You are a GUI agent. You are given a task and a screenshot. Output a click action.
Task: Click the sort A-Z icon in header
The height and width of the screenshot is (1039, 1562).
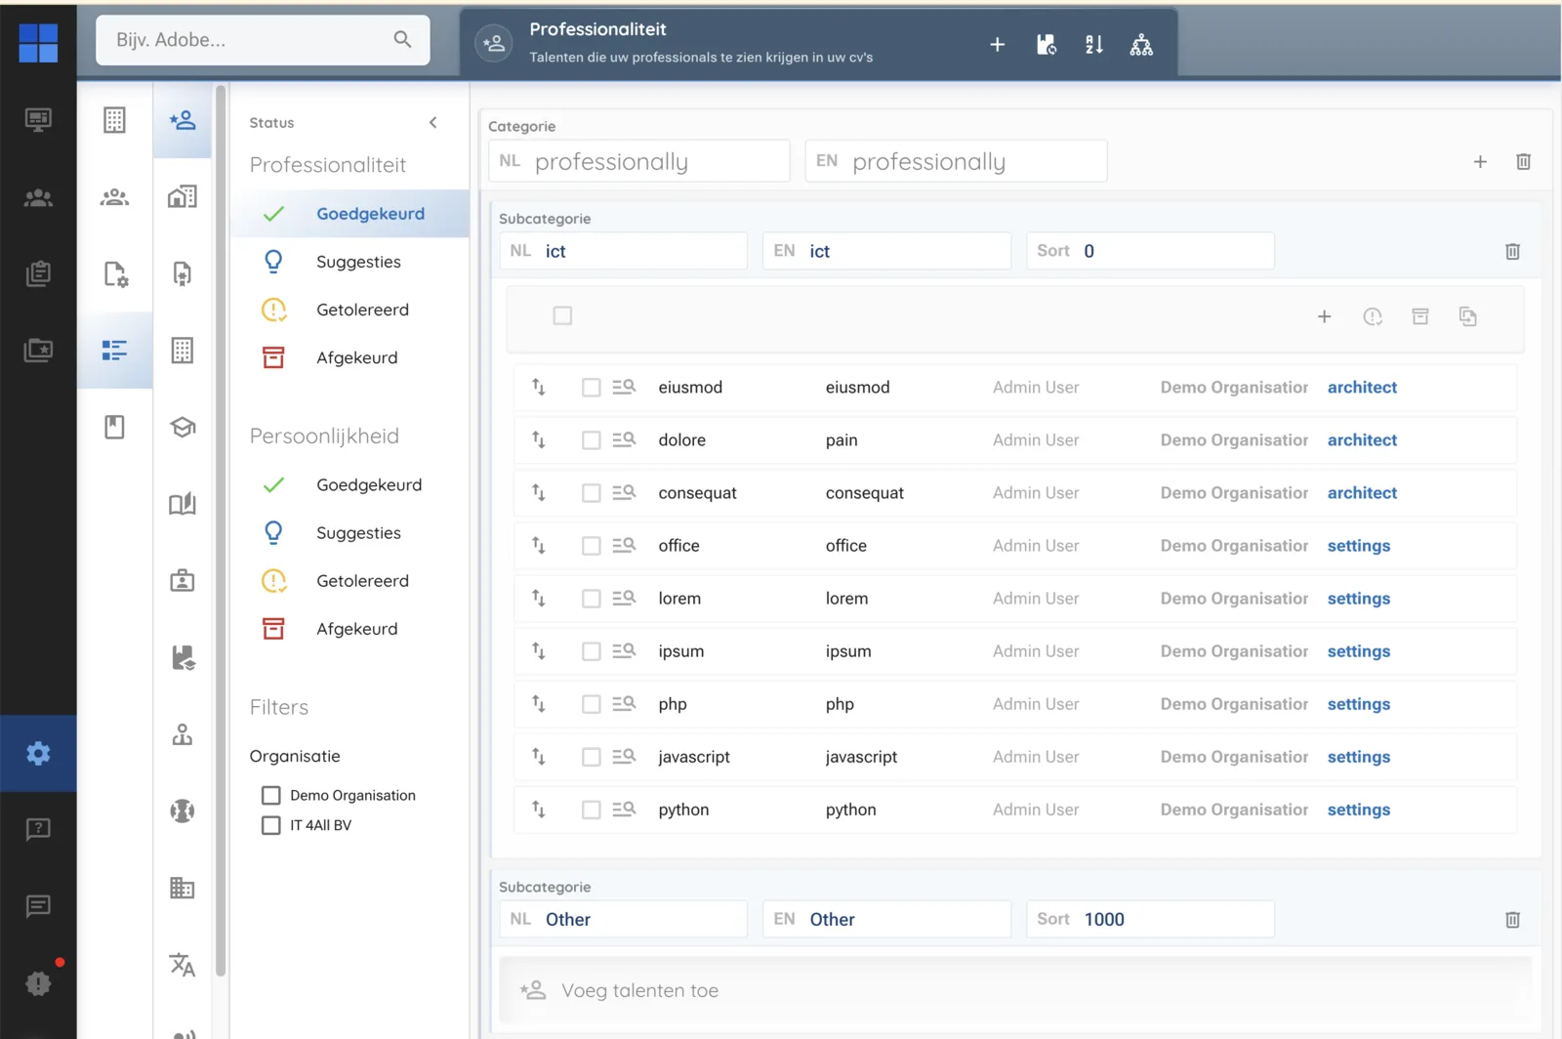pyautogui.click(x=1093, y=45)
